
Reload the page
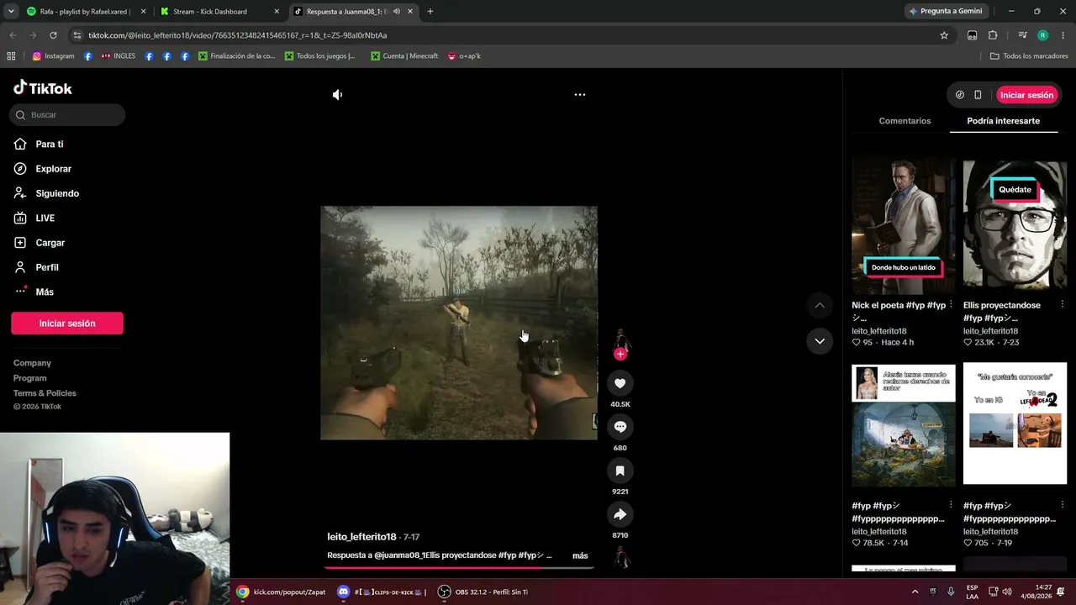[x=53, y=35]
